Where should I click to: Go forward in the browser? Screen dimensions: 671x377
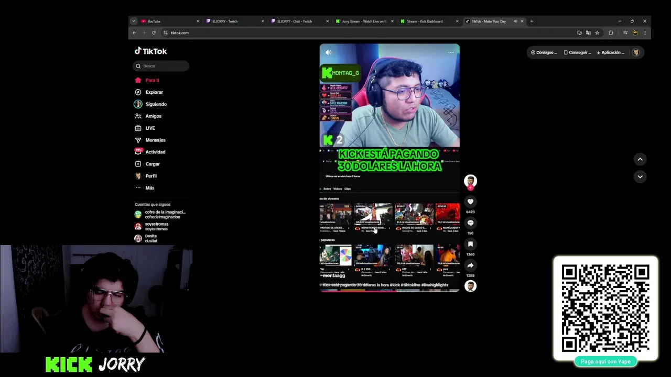pos(144,33)
